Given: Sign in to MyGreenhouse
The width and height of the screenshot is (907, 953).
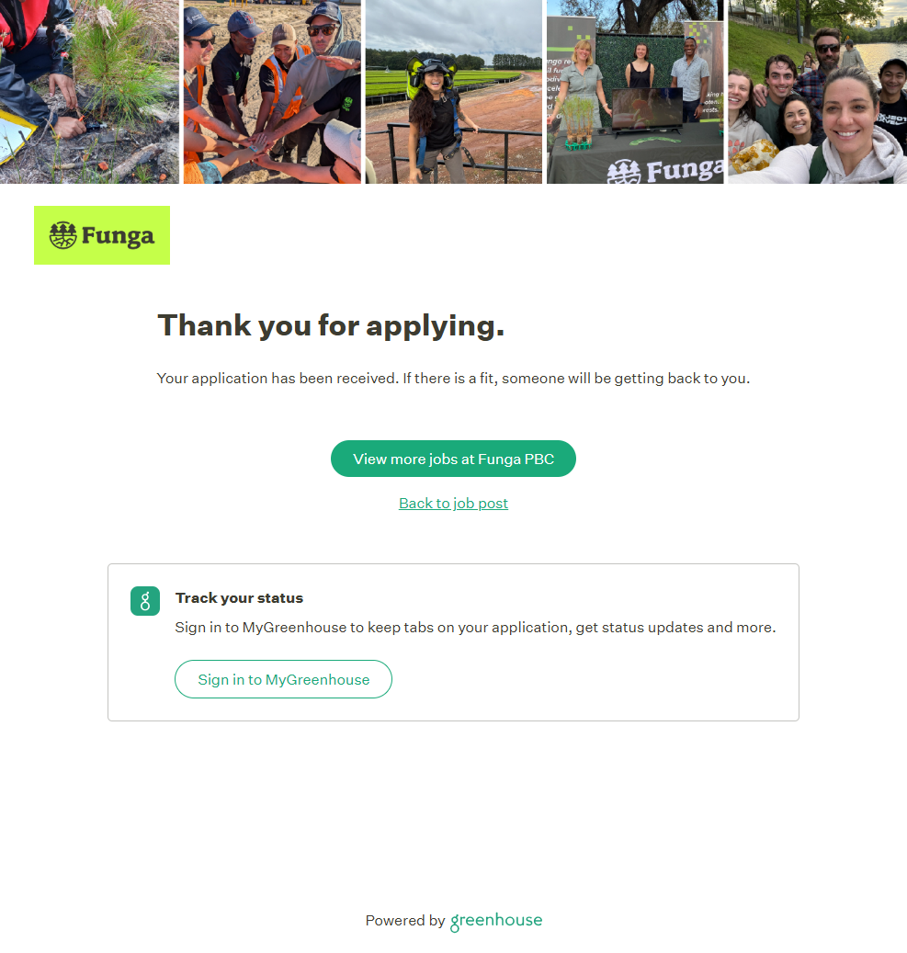Looking at the screenshot, I should point(283,679).
